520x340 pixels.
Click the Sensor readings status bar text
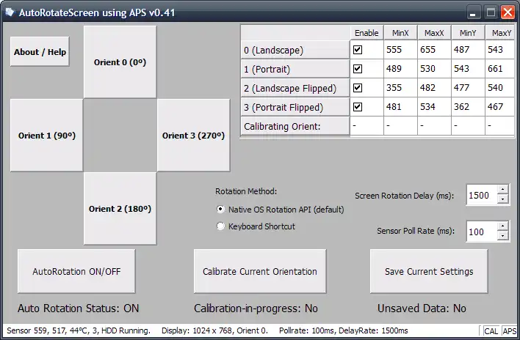click(79, 330)
